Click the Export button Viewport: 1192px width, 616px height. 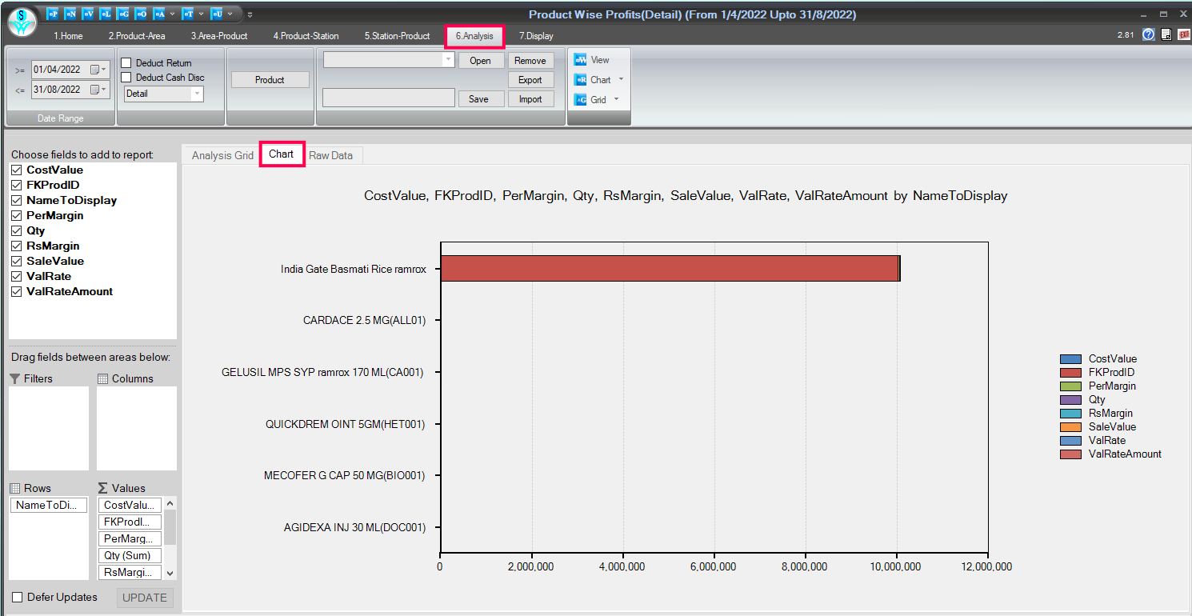point(530,80)
